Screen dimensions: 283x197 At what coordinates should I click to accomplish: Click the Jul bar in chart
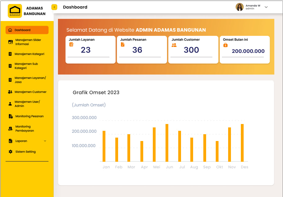coord(179,146)
